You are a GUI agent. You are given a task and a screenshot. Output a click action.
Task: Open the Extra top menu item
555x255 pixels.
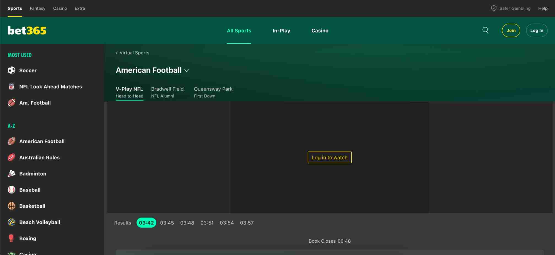coord(80,9)
